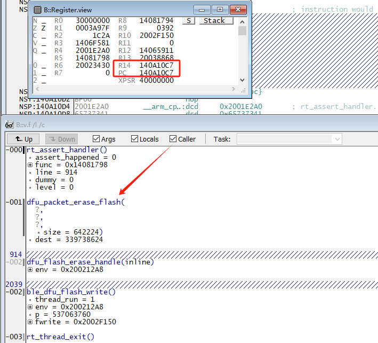Image resolution: width=378 pixels, height=343 pixels.
Task: Click the R2 value 1C2A
Action: [x=101, y=35]
